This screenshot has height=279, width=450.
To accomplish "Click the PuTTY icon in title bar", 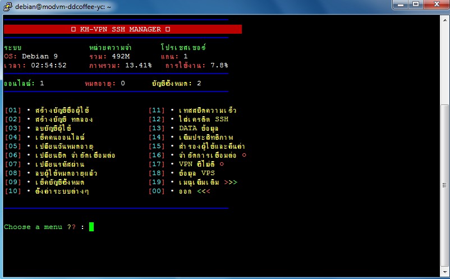I will click(x=8, y=6).
